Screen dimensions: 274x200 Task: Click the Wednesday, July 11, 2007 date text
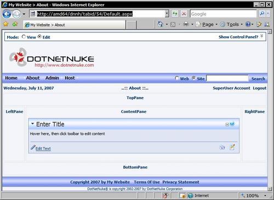[28, 88]
